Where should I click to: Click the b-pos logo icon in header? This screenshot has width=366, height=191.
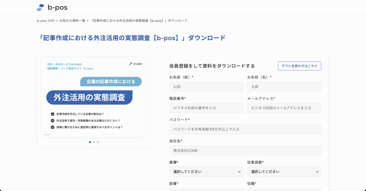[x=40, y=8]
